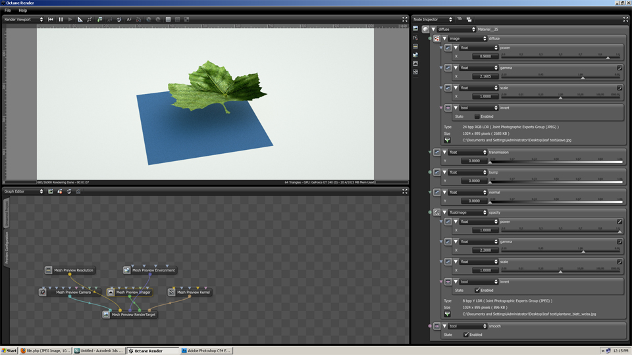The image size is (632, 355).
Task: Switch to the Preview Configuration tab
Action: (7, 248)
